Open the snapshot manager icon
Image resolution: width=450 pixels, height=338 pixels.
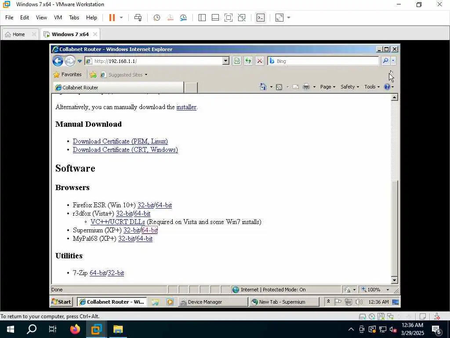pyautogui.click(x=183, y=18)
